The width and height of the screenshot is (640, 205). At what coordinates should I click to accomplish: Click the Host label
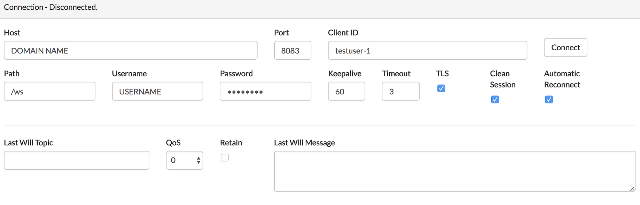(x=12, y=33)
